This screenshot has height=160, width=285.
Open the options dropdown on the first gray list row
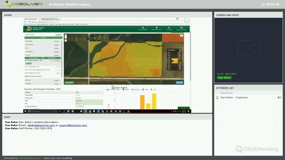pos(57,41)
